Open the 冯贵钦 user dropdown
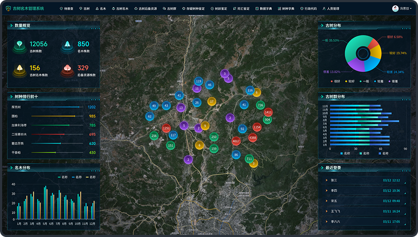418x237 pixels. tap(405, 9)
